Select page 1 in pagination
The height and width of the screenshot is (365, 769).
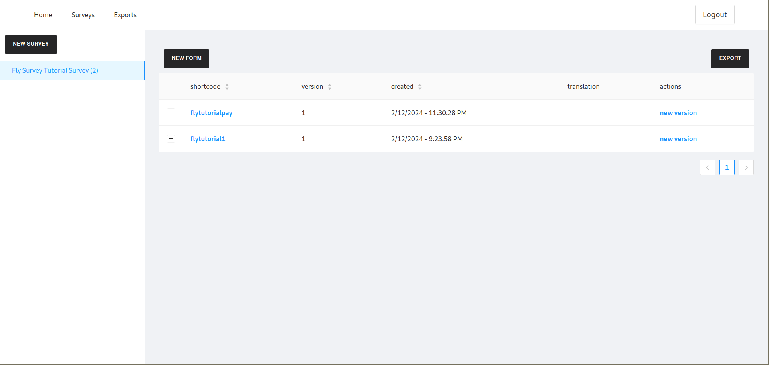click(727, 168)
